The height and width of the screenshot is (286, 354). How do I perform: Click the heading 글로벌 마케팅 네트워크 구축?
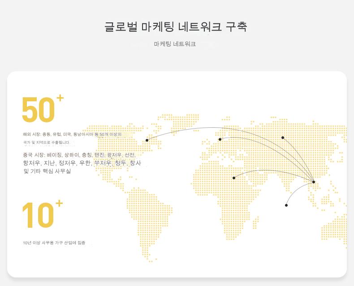point(176,27)
